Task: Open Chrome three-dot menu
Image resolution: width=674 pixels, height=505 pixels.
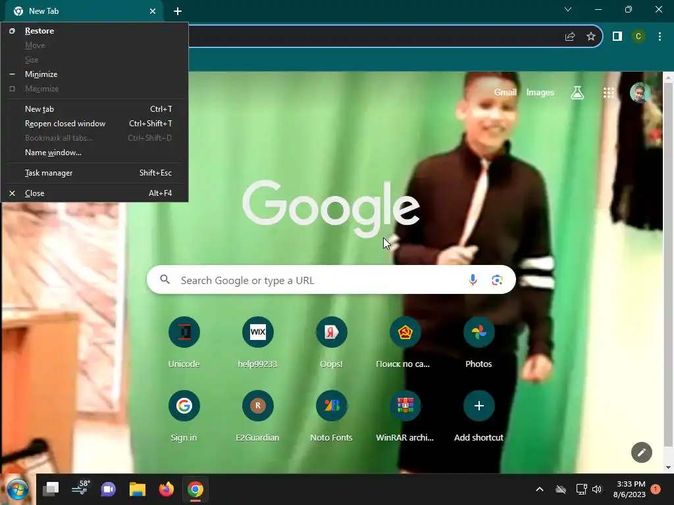Action: tap(660, 37)
